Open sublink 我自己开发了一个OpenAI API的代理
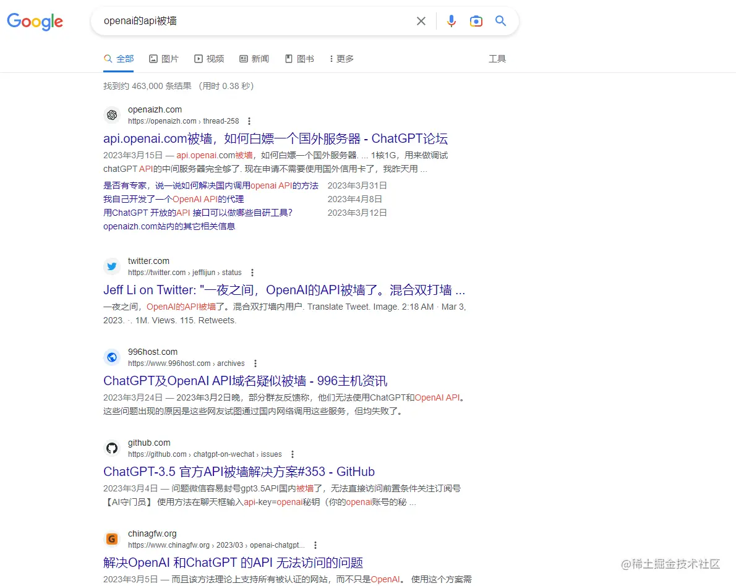The image size is (736, 586). point(174,200)
